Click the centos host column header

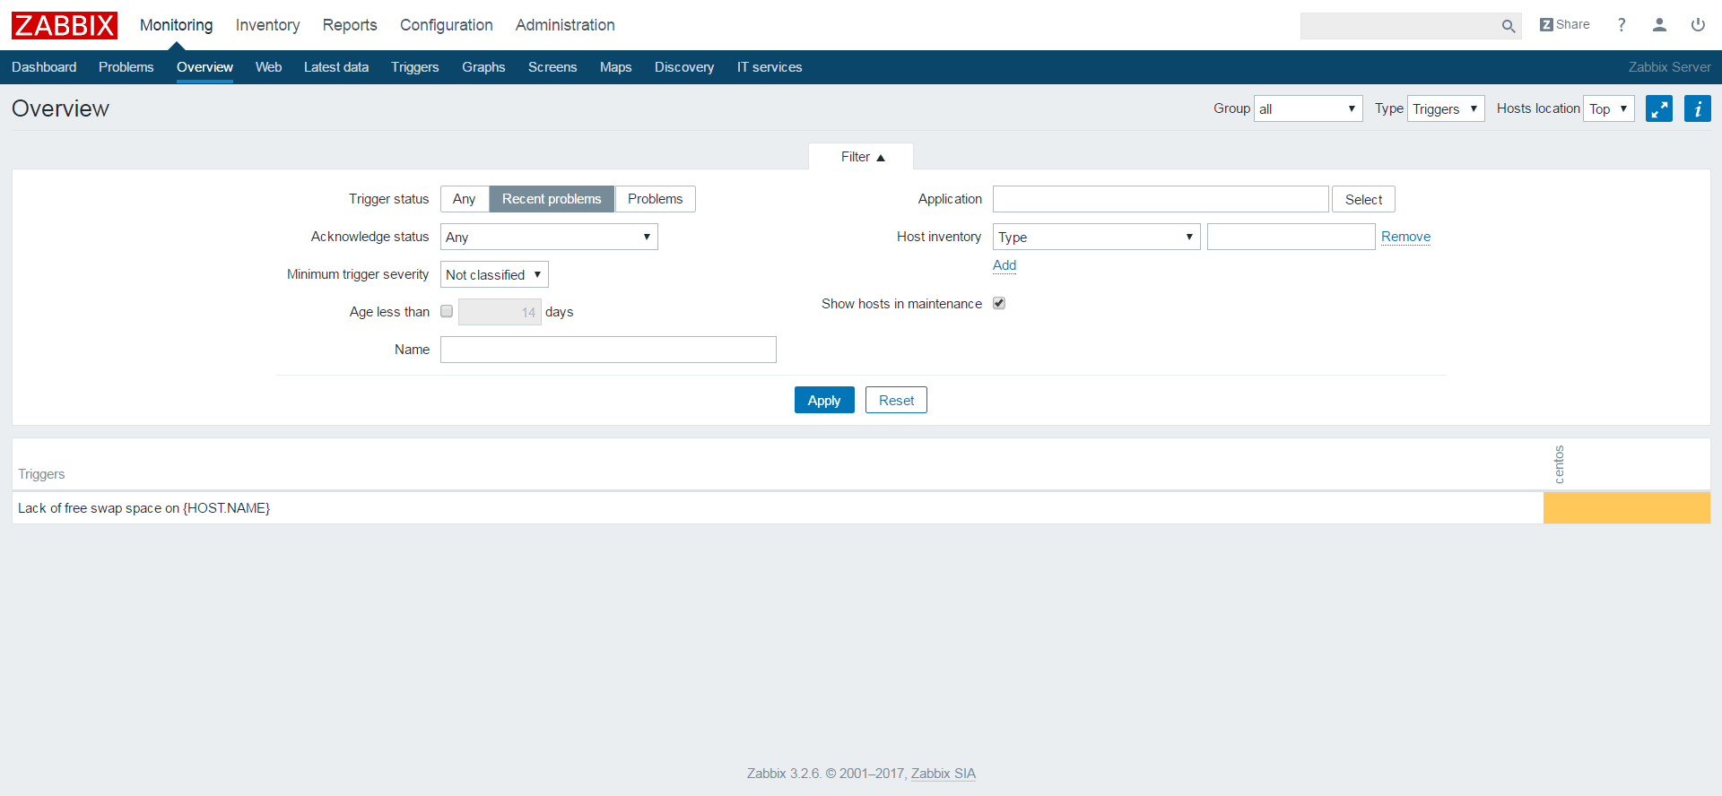tap(1559, 464)
